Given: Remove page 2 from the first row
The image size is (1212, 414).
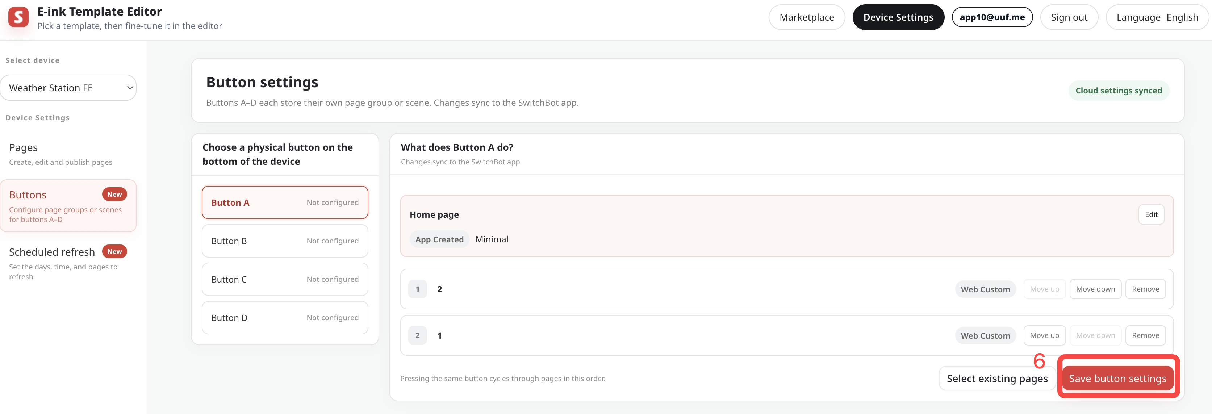Looking at the screenshot, I should (x=1145, y=289).
